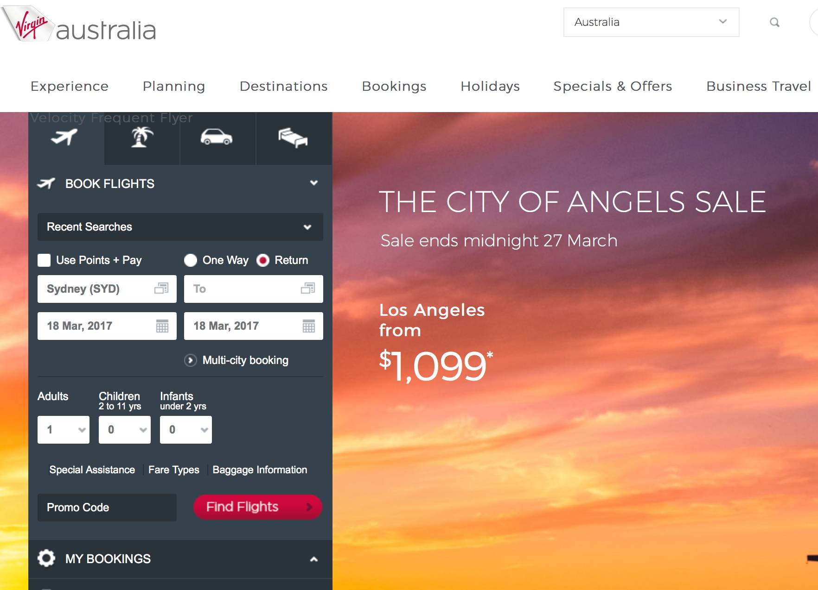Click the departure date 18 Mar, 2017 field

(x=107, y=326)
